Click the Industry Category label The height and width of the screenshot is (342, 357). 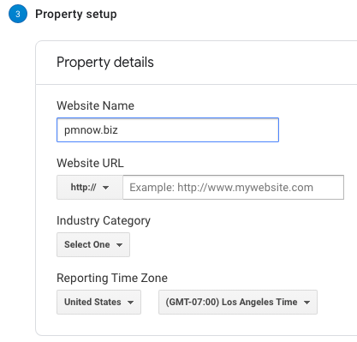[x=104, y=221]
